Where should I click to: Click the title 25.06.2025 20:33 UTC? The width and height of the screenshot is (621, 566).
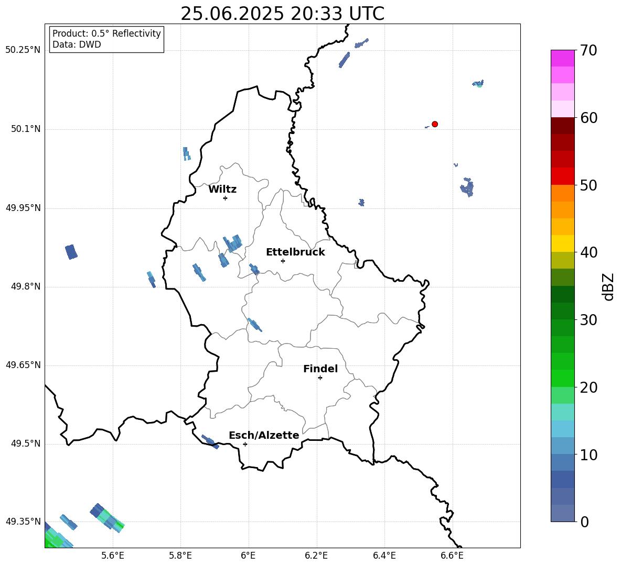point(282,14)
